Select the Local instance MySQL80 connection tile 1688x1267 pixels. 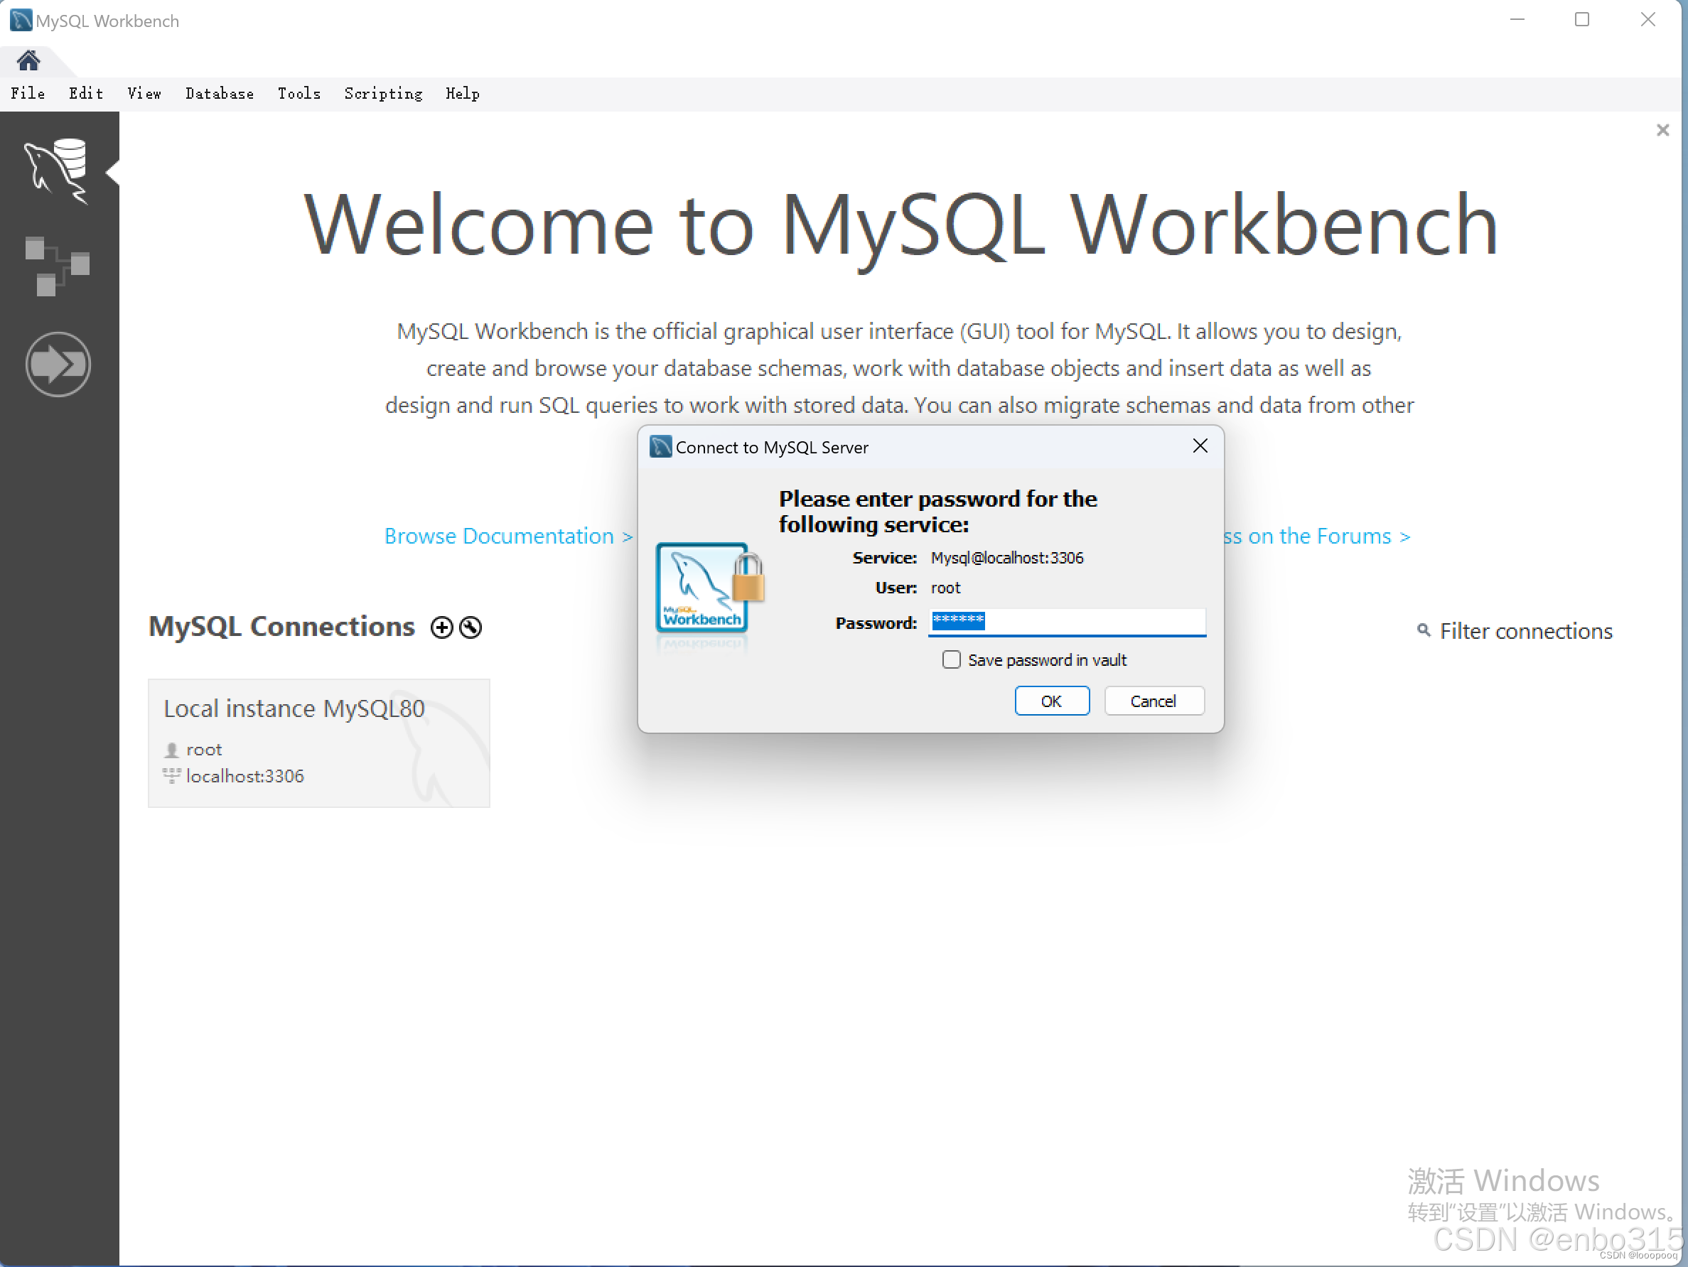318,742
